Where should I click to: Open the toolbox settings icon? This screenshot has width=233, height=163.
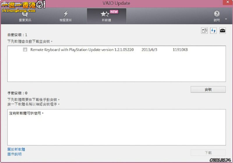point(223,31)
